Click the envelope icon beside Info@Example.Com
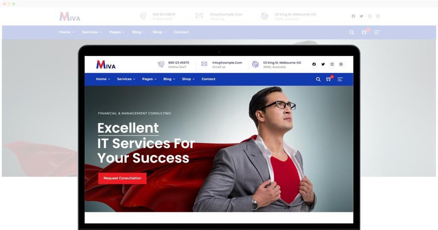 (x=204, y=64)
